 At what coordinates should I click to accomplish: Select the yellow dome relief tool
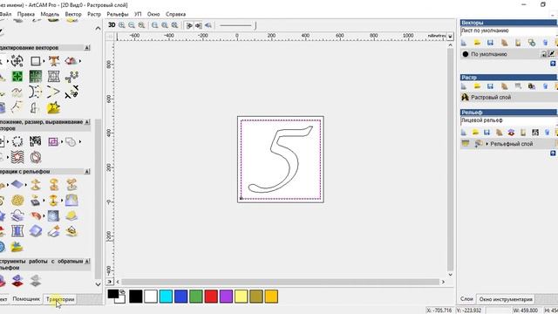pos(71,215)
